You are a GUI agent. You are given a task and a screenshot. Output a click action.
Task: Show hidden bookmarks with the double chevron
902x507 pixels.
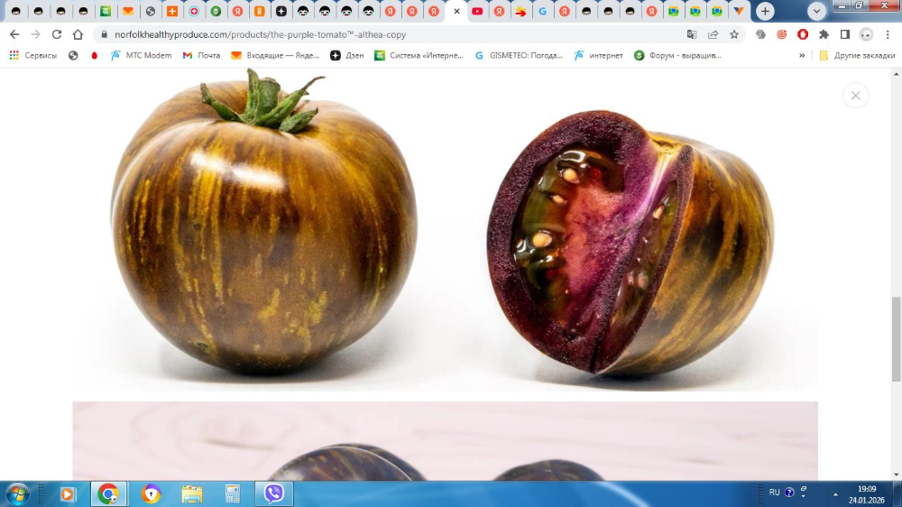[x=802, y=55]
